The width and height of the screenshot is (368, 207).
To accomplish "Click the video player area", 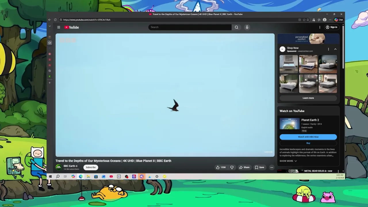I will [x=165, y=95].
